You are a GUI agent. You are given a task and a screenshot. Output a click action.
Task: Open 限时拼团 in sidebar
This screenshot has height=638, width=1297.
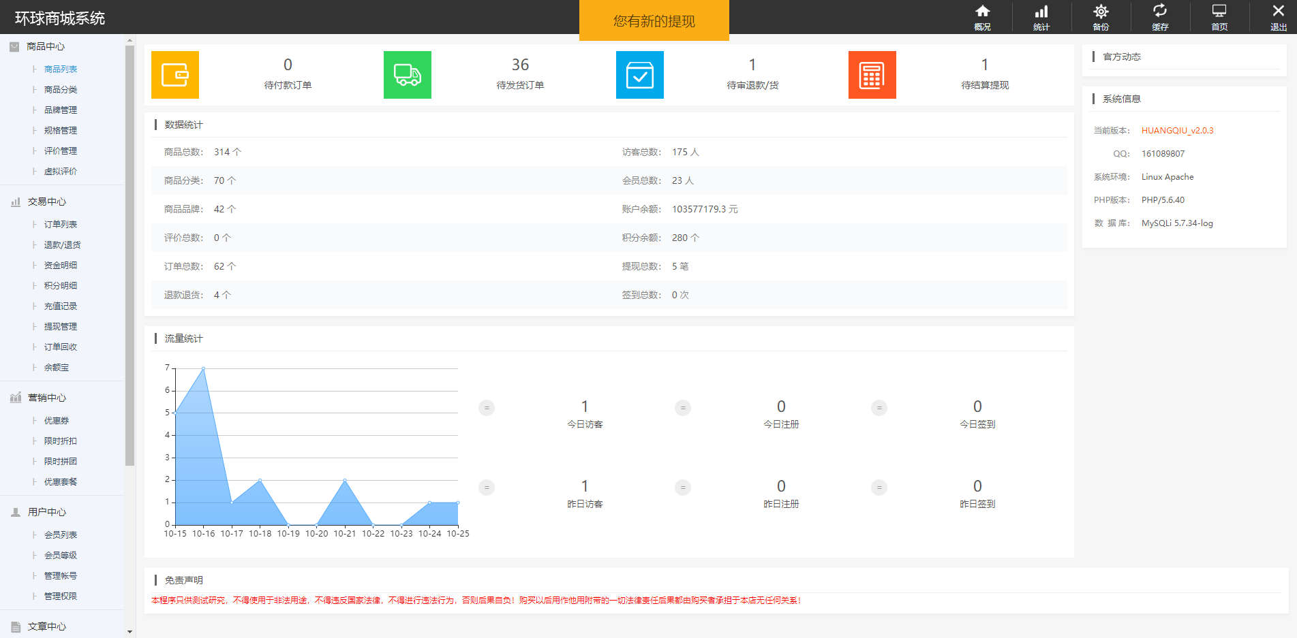(x=61, y=462)
